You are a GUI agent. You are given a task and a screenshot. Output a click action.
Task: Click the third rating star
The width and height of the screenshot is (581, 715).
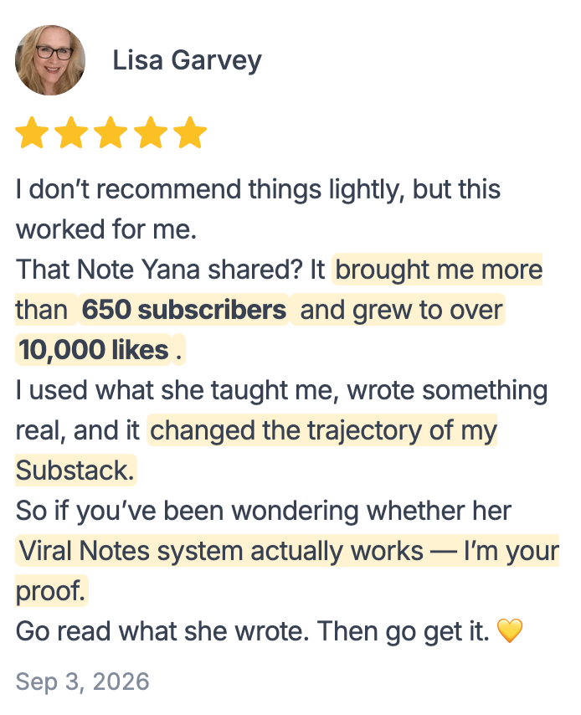click(111, 132)
